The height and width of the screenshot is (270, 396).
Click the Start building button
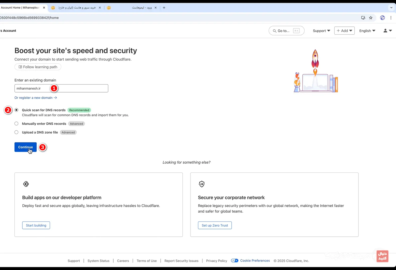coord(36,225)
